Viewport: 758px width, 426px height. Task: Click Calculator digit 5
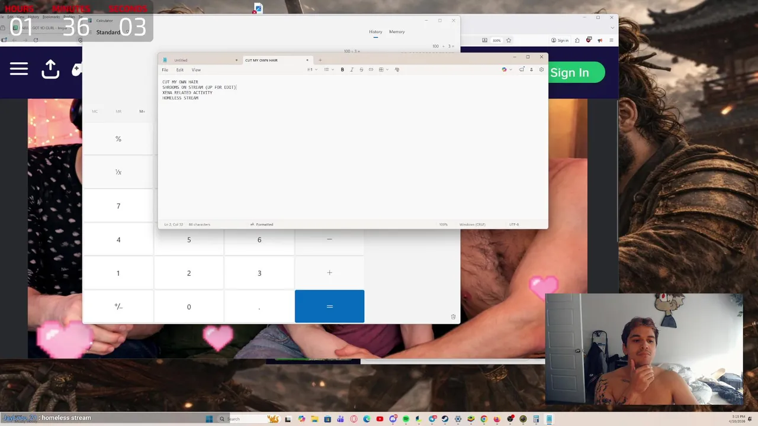189,240
